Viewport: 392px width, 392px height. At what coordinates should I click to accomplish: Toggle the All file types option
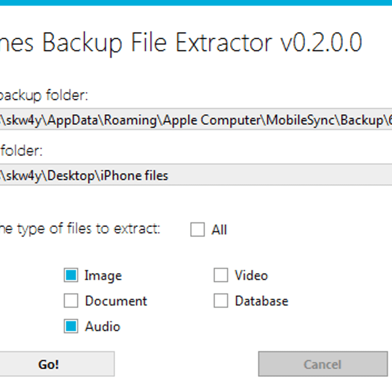click(198, 230)
